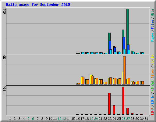Click the yellow visits bar for day 26
The image size is (156, 122).
click(x=122, y=78)
